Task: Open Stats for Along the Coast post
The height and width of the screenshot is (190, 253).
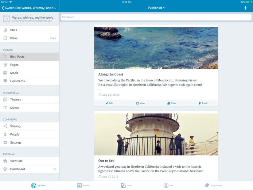Action: click(x=171, y=103)
